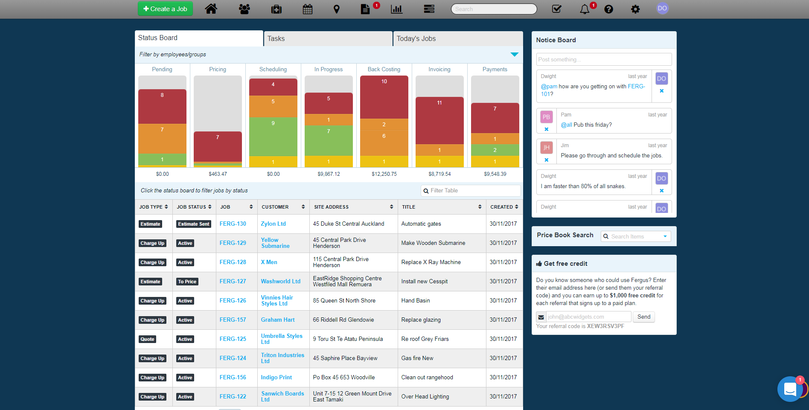Viewport: 809px width, 410px height.
Task: Open the tasks checkbox icon in the toolbar
Action: click(x=557, y=9)
